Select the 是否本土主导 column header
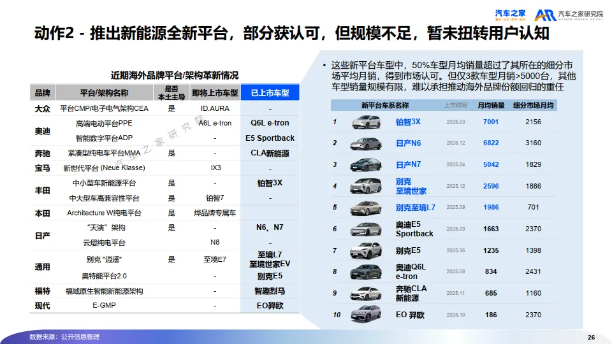 [x=171, y=93]
